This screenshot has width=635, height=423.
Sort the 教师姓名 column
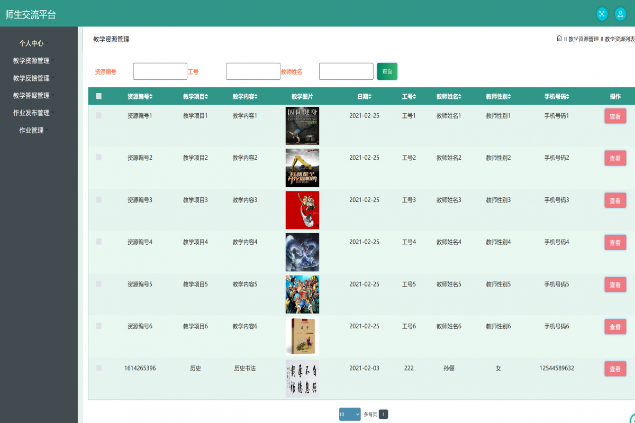coord(449,96)
